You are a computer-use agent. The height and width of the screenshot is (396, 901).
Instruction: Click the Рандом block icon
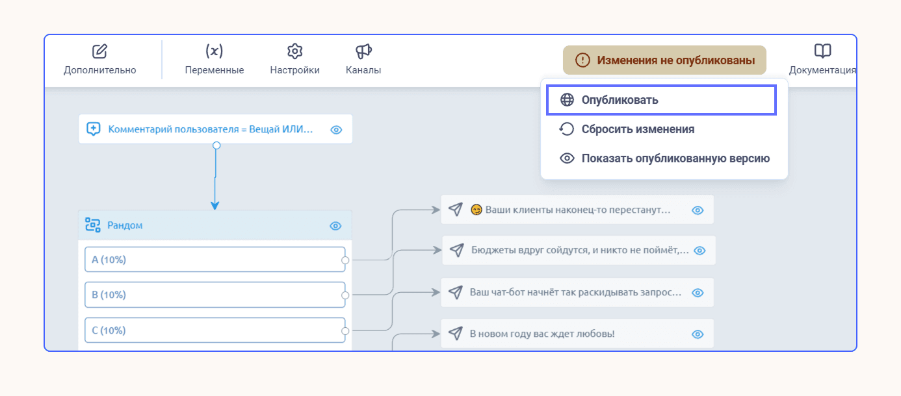93,225
